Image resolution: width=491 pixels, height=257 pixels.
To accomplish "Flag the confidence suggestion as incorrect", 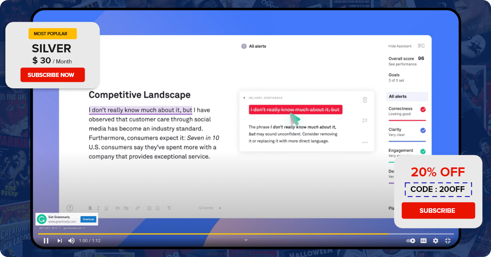I will pos(365,121).
